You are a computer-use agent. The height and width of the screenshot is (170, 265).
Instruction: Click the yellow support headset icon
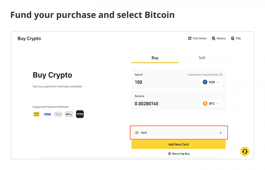pos(245,151)
